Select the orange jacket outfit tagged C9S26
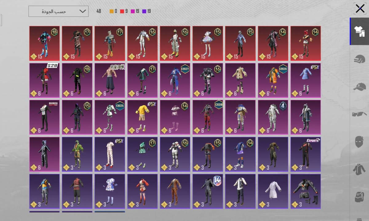This screenshot has height=221, width=369. click(273, 80)
